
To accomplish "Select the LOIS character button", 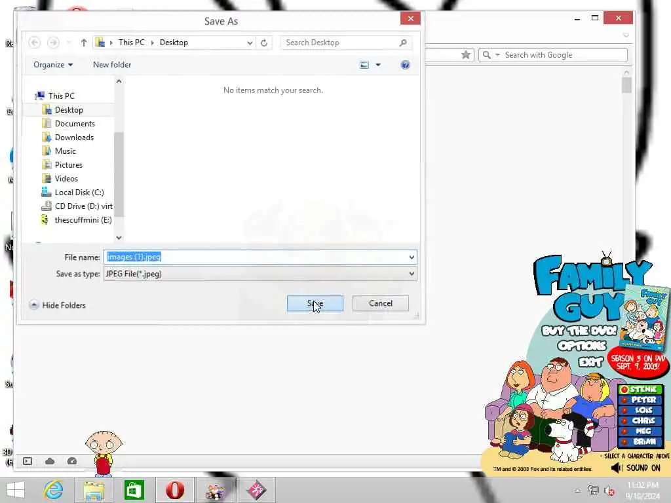I will click(640, 410).
